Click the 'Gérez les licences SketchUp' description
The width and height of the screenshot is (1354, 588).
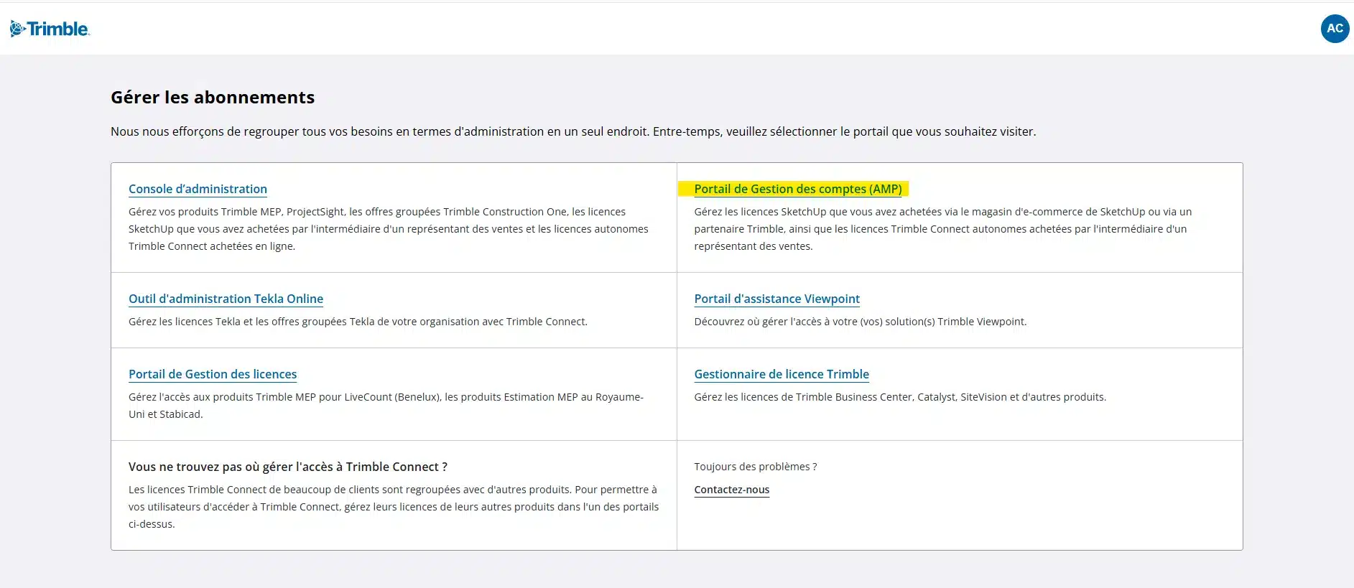pyautogui.click(x=943, y=229)
